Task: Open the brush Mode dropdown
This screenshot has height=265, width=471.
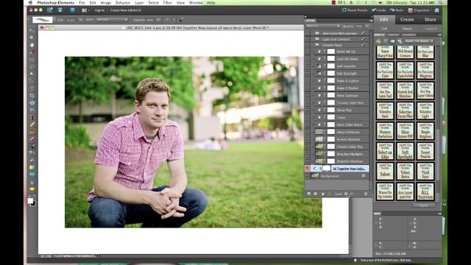Action: coord(112,20)
